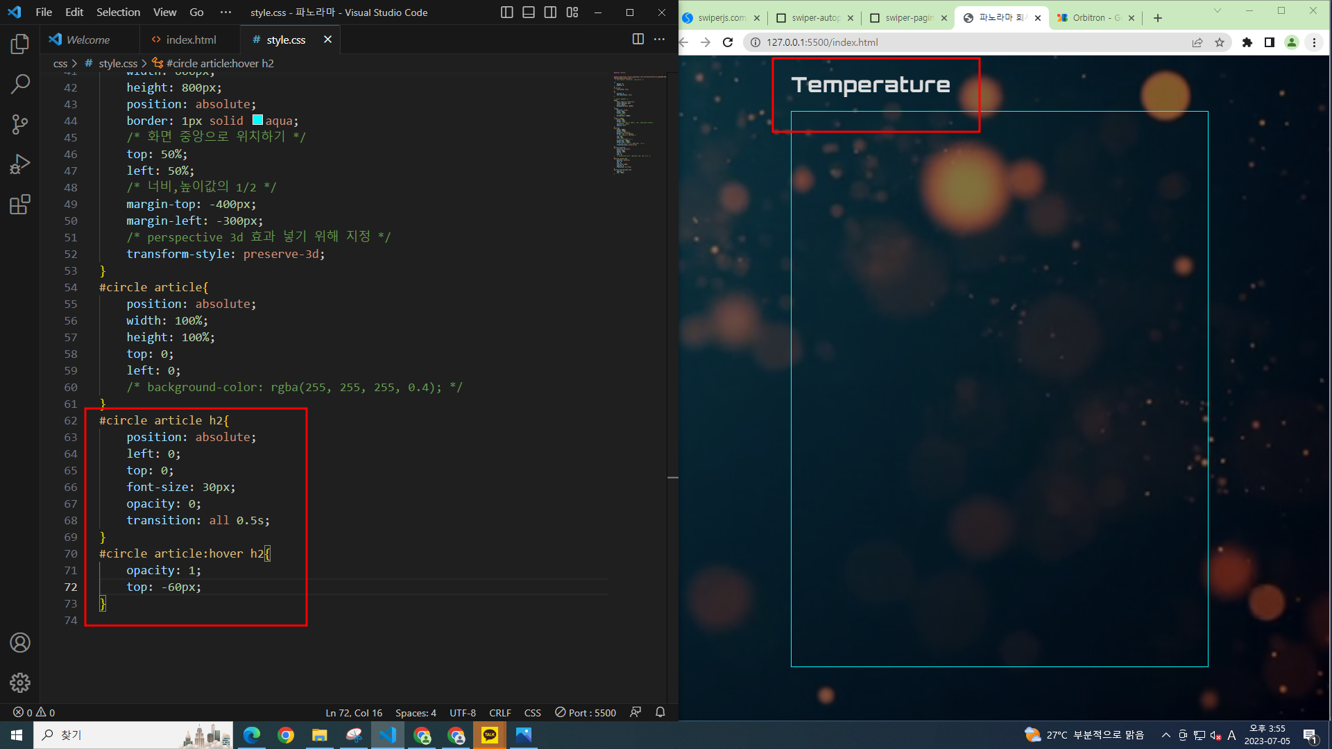Click the Manage gear icon

19,682
